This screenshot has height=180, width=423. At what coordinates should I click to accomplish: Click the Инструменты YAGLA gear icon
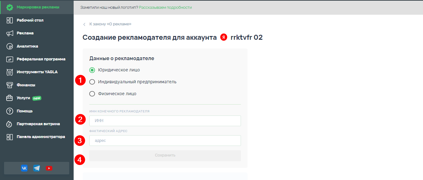10,72
